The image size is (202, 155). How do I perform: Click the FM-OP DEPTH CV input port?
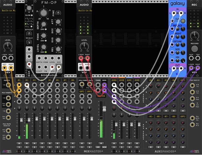(39, 58)
